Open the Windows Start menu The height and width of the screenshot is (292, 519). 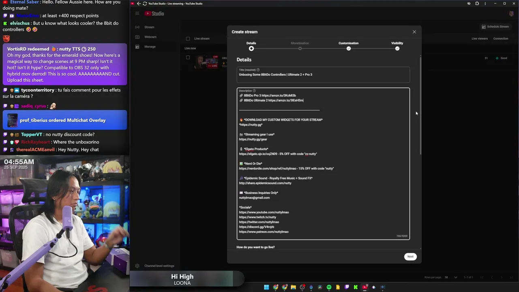266,287
